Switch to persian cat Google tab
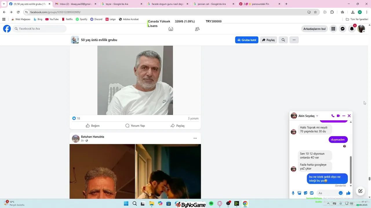This screenshot has height=208, width=371. click(213, 4)
